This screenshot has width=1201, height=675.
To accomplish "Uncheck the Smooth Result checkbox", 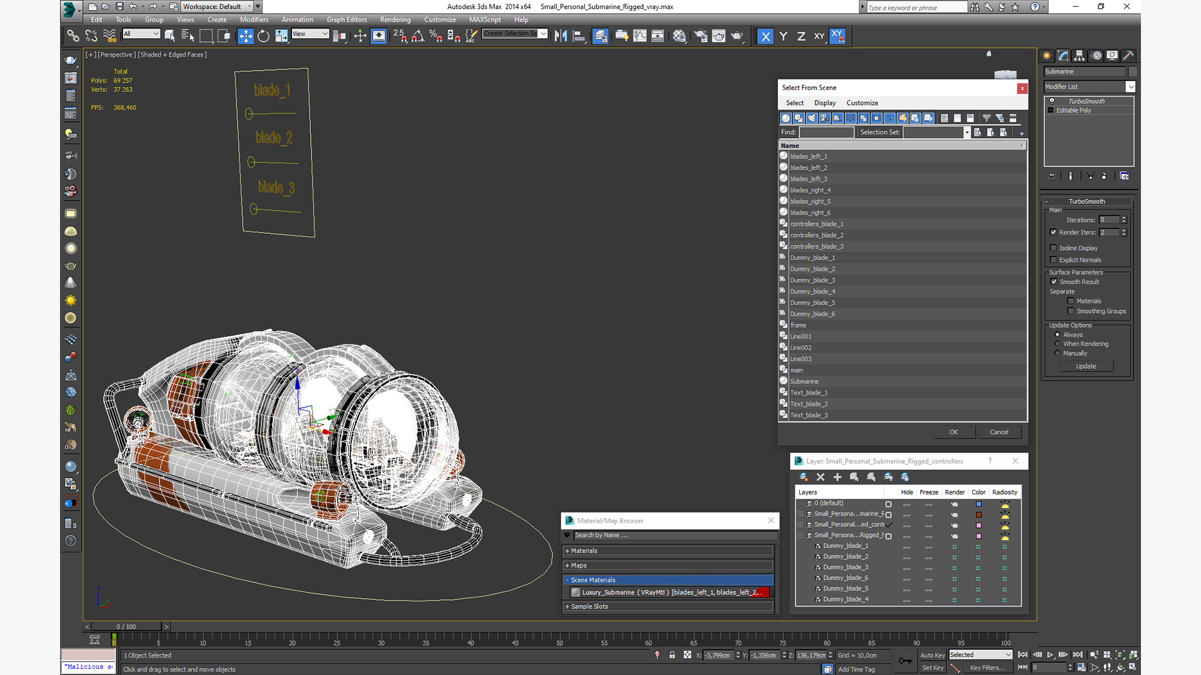I will tap(1054, 282).
